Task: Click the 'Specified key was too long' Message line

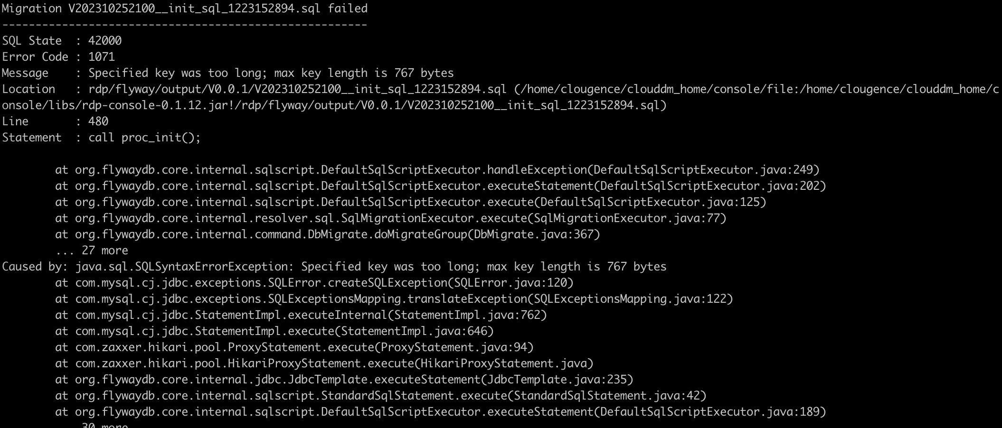Action: (x=271, y=73)
